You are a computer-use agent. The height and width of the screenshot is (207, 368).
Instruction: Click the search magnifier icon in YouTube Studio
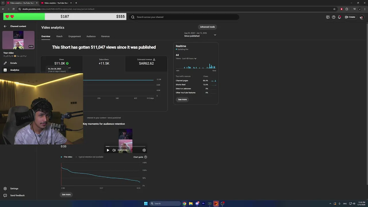pyautogui.click(x=133, y=17)
